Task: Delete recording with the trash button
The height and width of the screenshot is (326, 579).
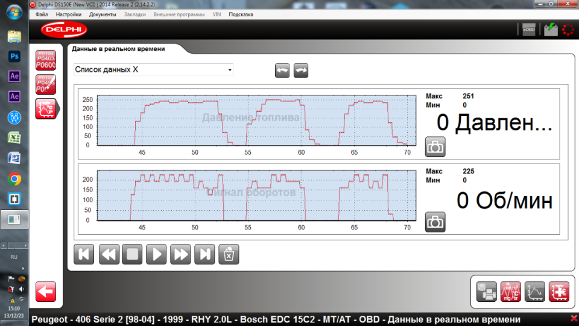Action: pyautogui.click(x=229, y=254)
